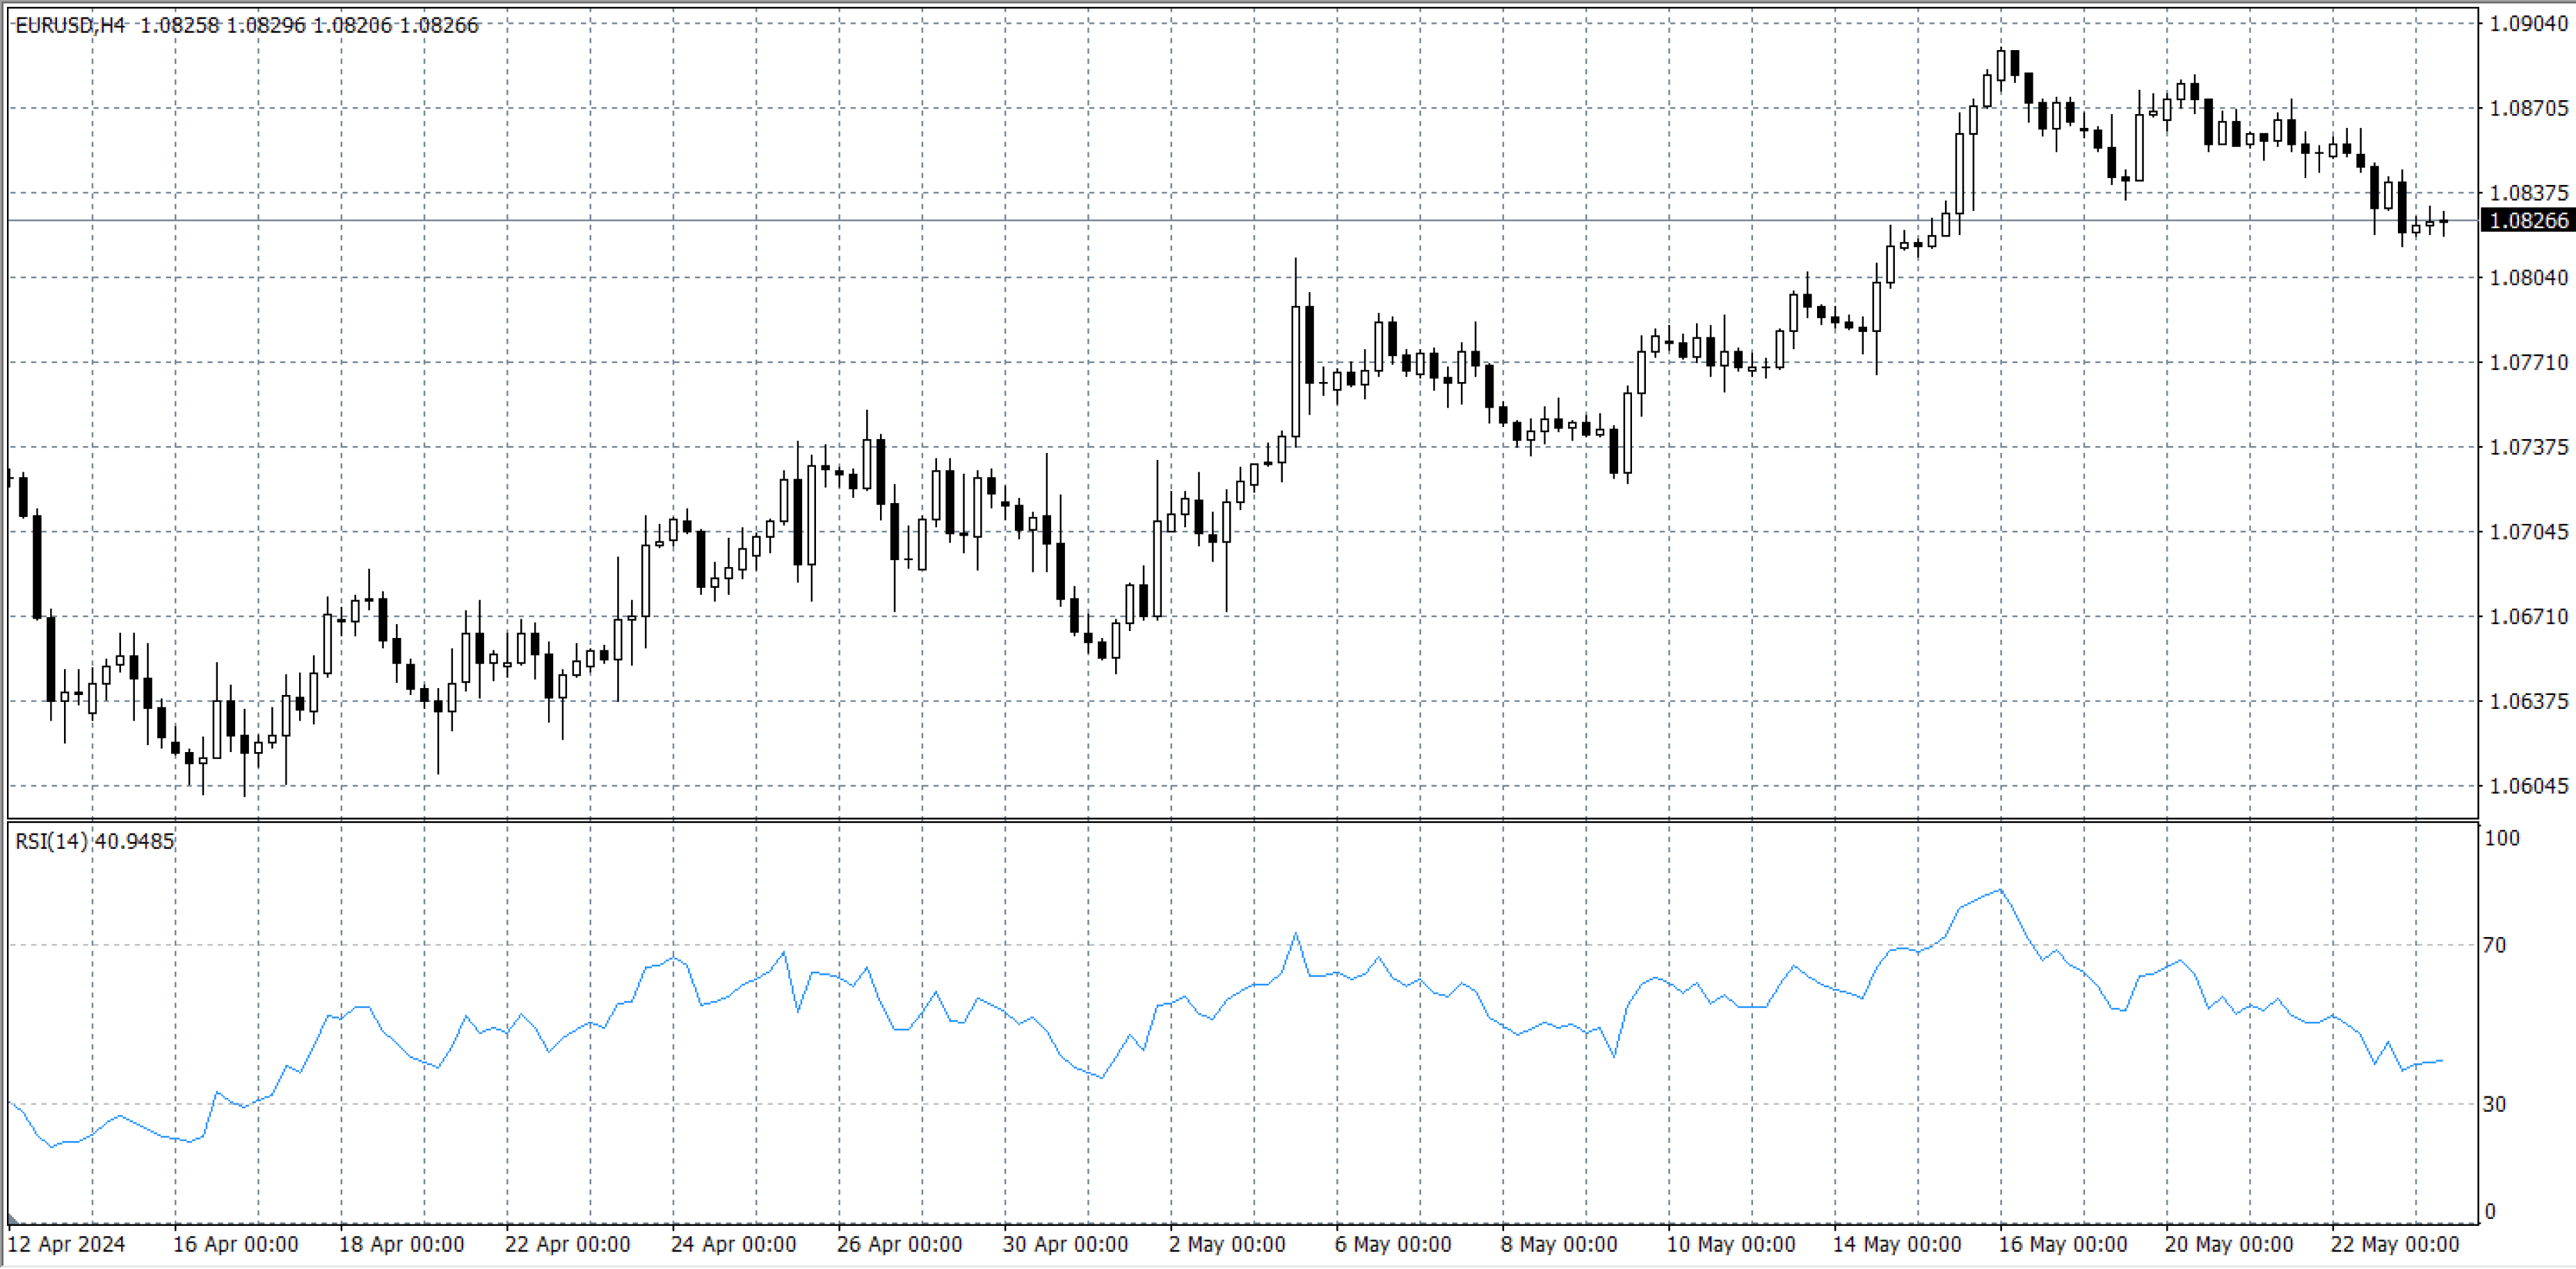
Task: Click the RSI line peak above 70
Action: coord(2000,890)
